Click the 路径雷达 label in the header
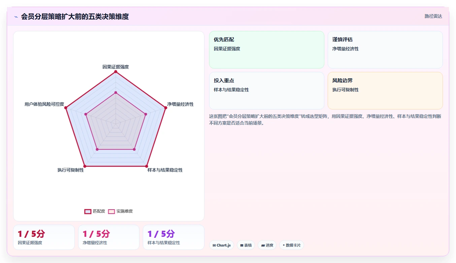The image size is (456, 263). [x=433, y=16]
